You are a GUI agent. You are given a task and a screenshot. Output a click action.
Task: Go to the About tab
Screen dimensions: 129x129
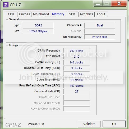click(101, 14)
